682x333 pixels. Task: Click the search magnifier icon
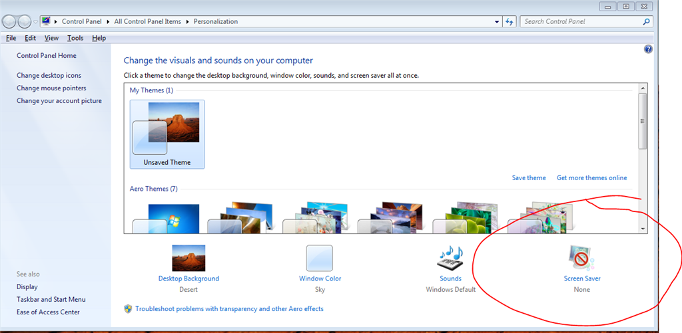coord(646,21)
